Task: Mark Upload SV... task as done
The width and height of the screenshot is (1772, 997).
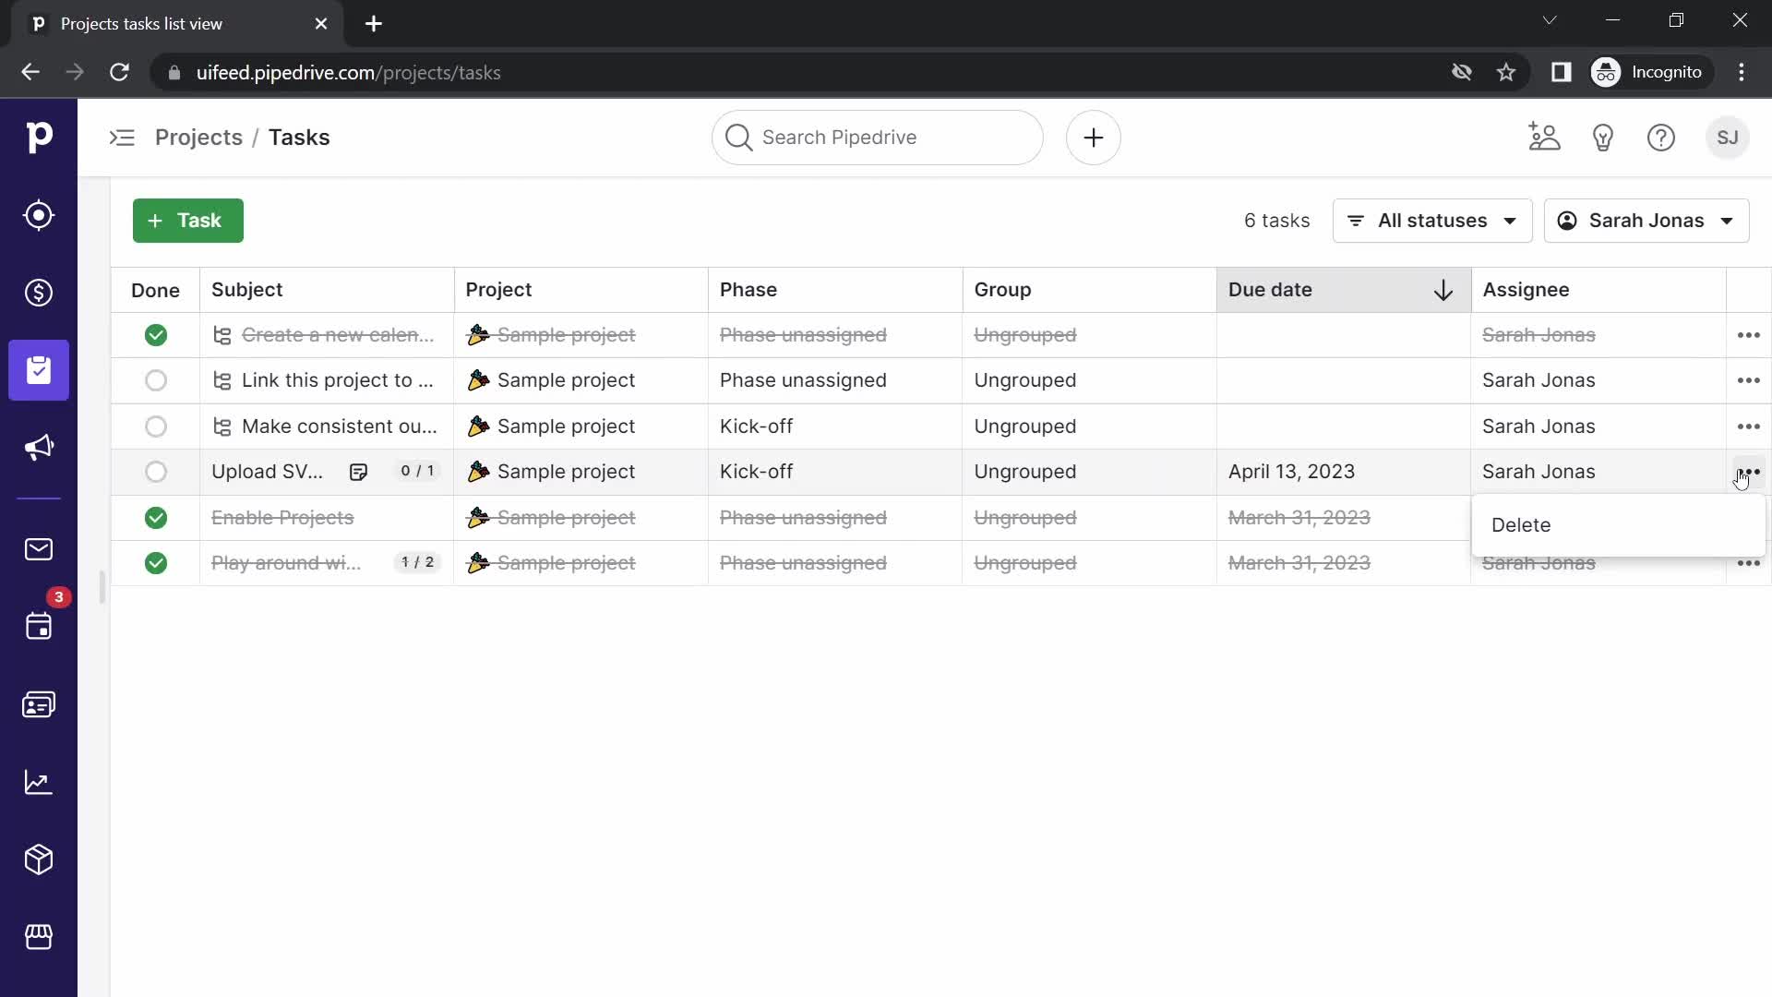Action: click(x=156, y=472)
